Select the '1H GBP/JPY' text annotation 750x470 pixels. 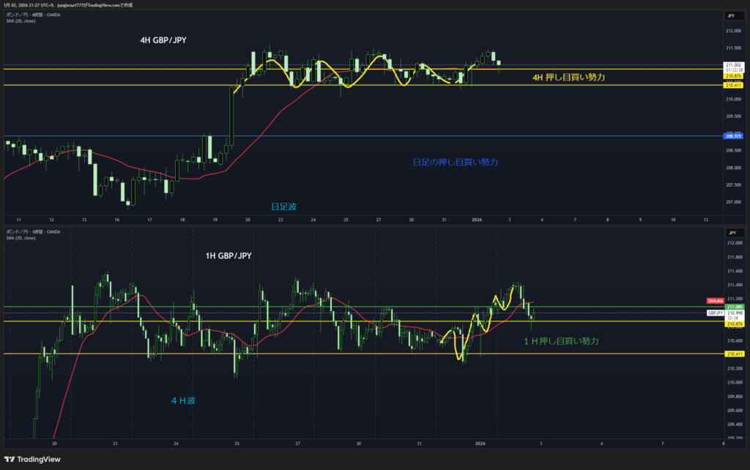(230, 255)
